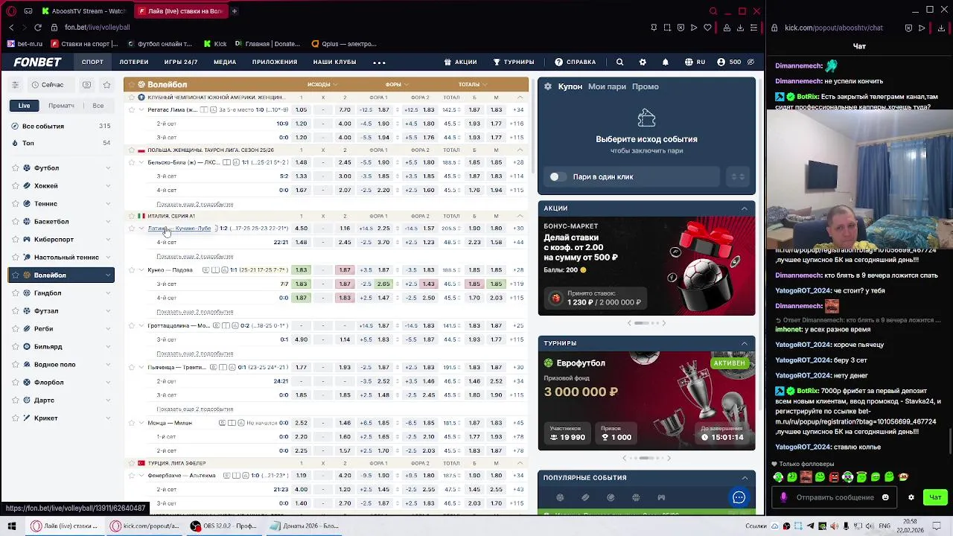953x536 pixels.
Task: Select the Все tab
Action: (x=98, y=106)
